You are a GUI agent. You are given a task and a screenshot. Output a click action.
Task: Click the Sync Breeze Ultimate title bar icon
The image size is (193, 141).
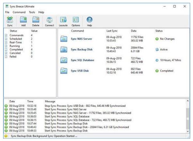[x=7, y=6]
